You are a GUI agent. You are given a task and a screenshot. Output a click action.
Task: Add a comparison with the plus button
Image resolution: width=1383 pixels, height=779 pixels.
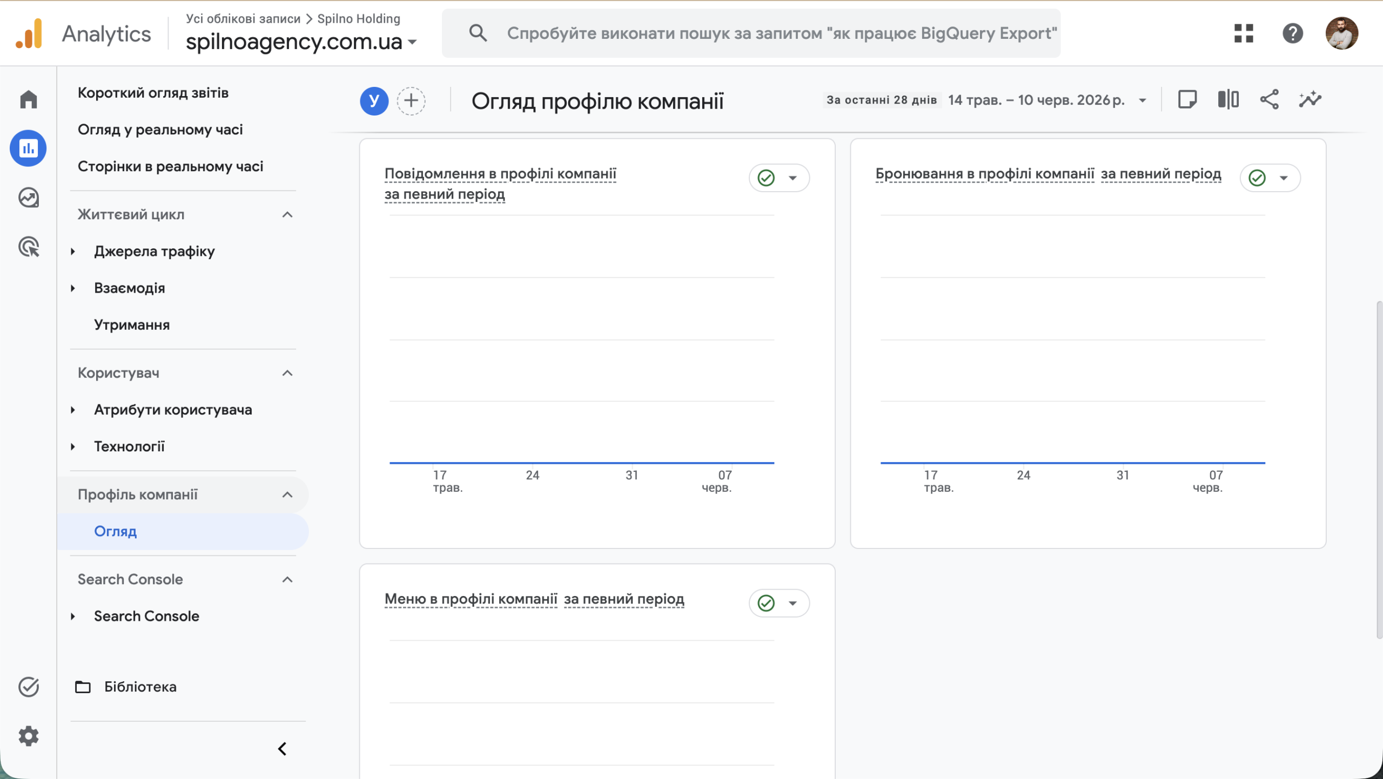pos(411,100)
